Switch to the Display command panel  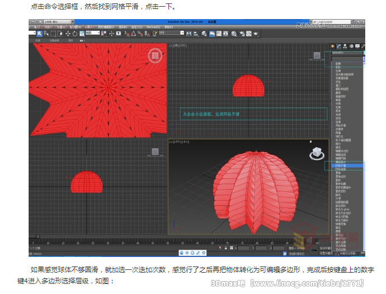coord(357,47)
